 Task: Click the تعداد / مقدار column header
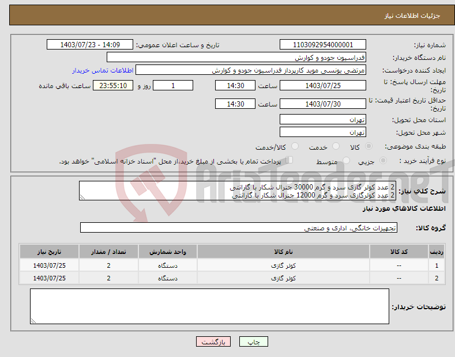click(108, 252)
